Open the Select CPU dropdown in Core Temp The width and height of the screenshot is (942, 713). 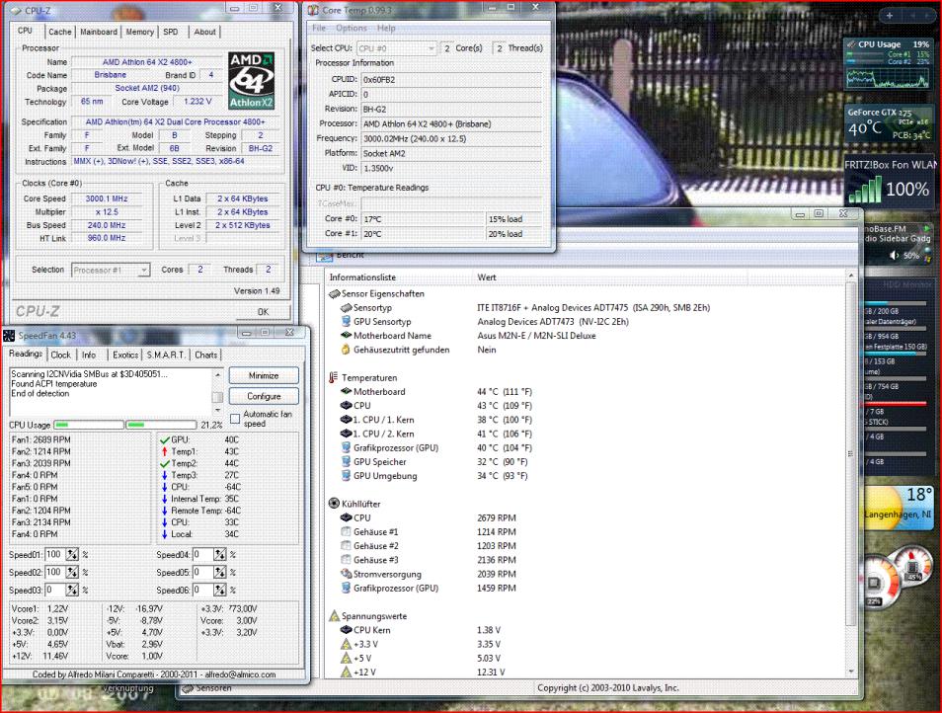pos(397,48)
